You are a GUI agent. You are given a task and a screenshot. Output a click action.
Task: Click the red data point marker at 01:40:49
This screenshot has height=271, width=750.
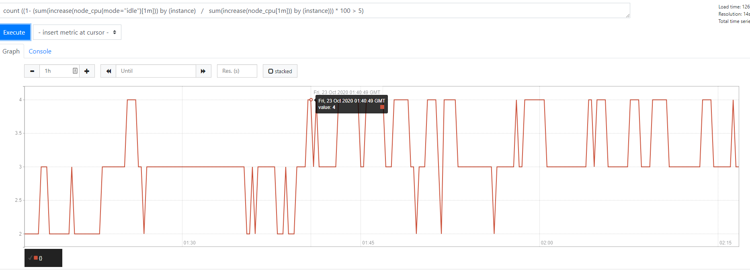(311, 100)
